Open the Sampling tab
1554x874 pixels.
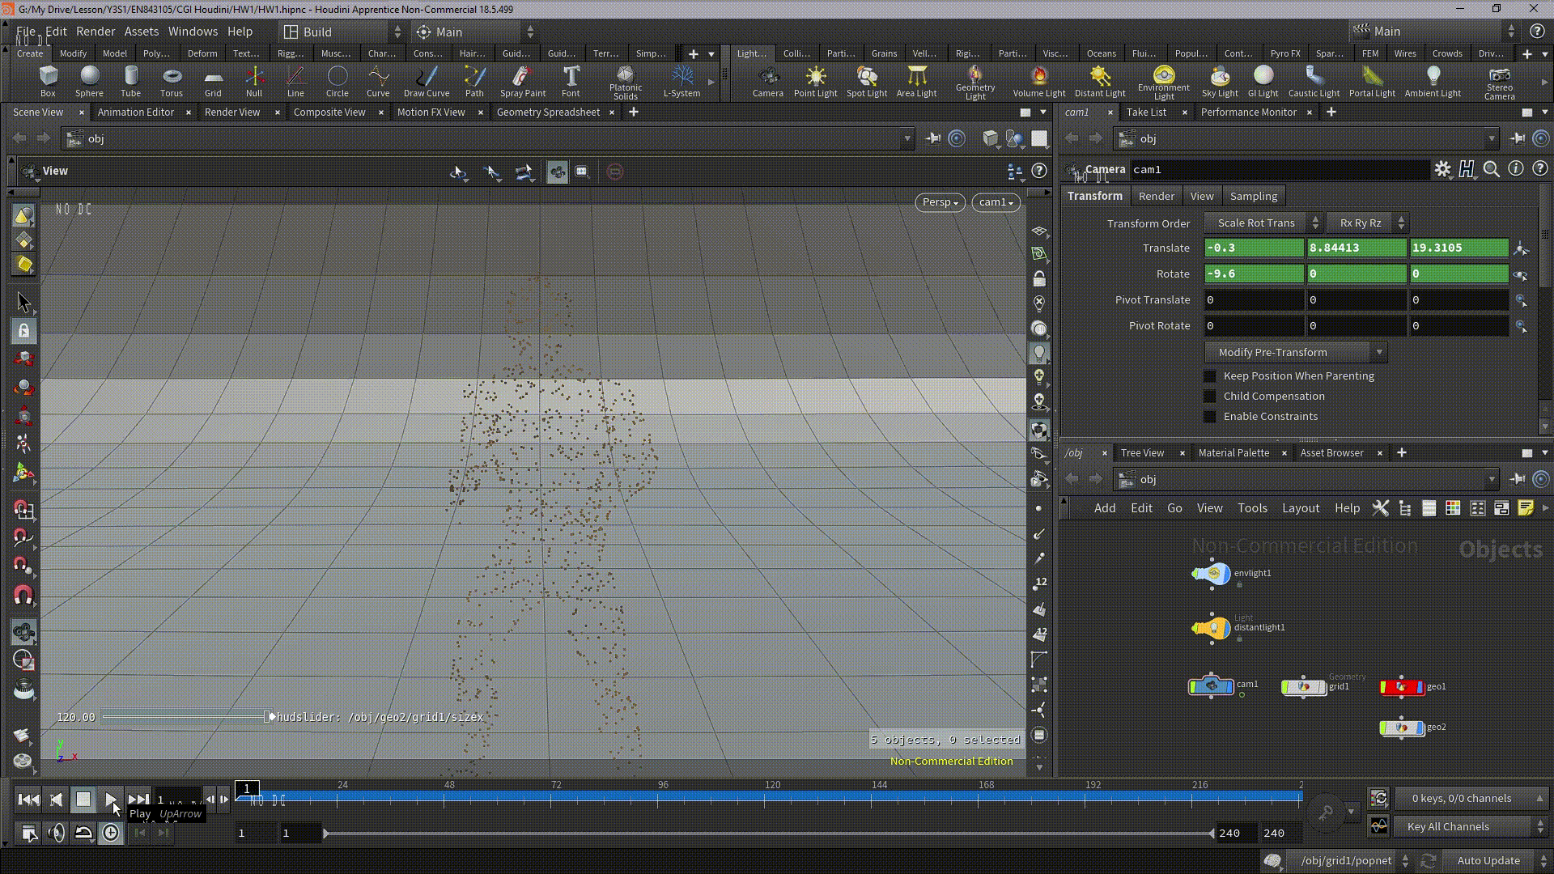click(x=1253, y=195)
